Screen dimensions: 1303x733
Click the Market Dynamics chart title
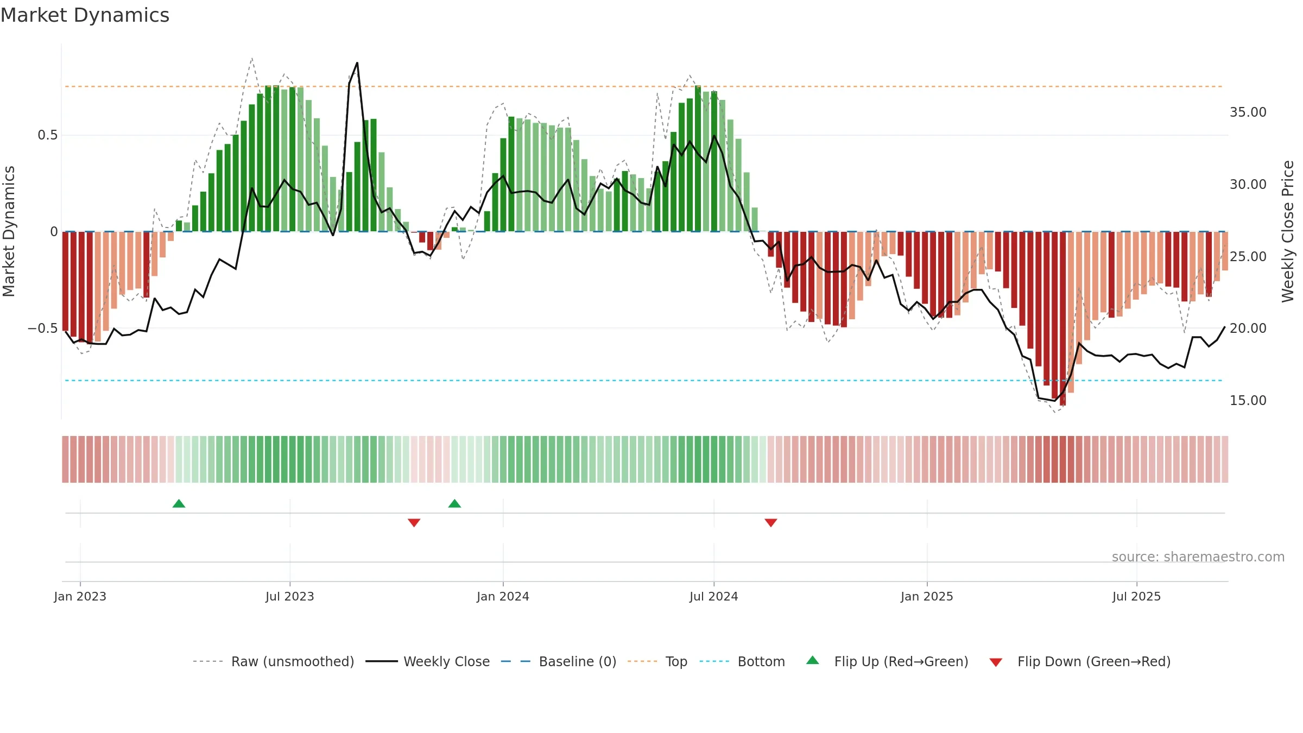pos(85,15)
